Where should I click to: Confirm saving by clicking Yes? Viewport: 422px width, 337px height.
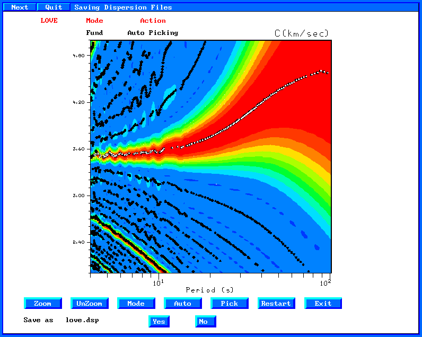pyautogui.click(x=159, y=322)
